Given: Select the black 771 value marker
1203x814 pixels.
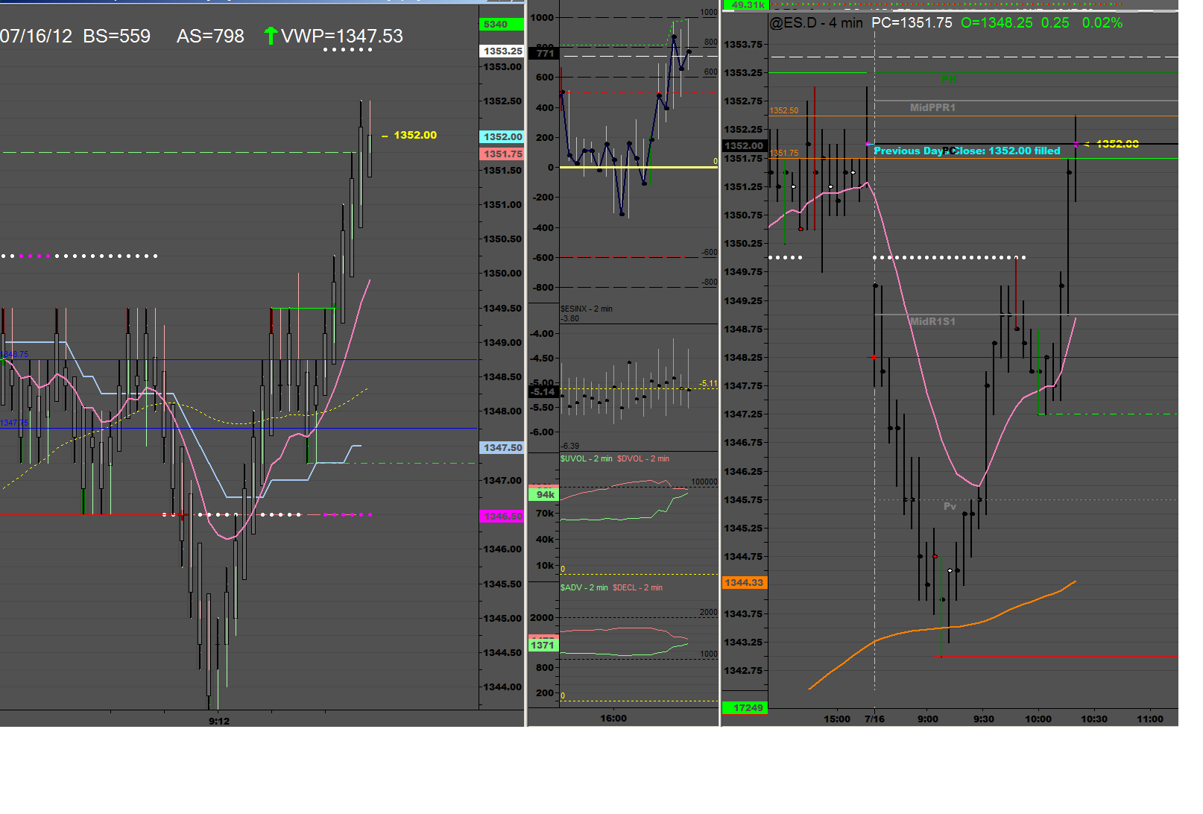Looking at the screenshot, I should tap(543, 53).
